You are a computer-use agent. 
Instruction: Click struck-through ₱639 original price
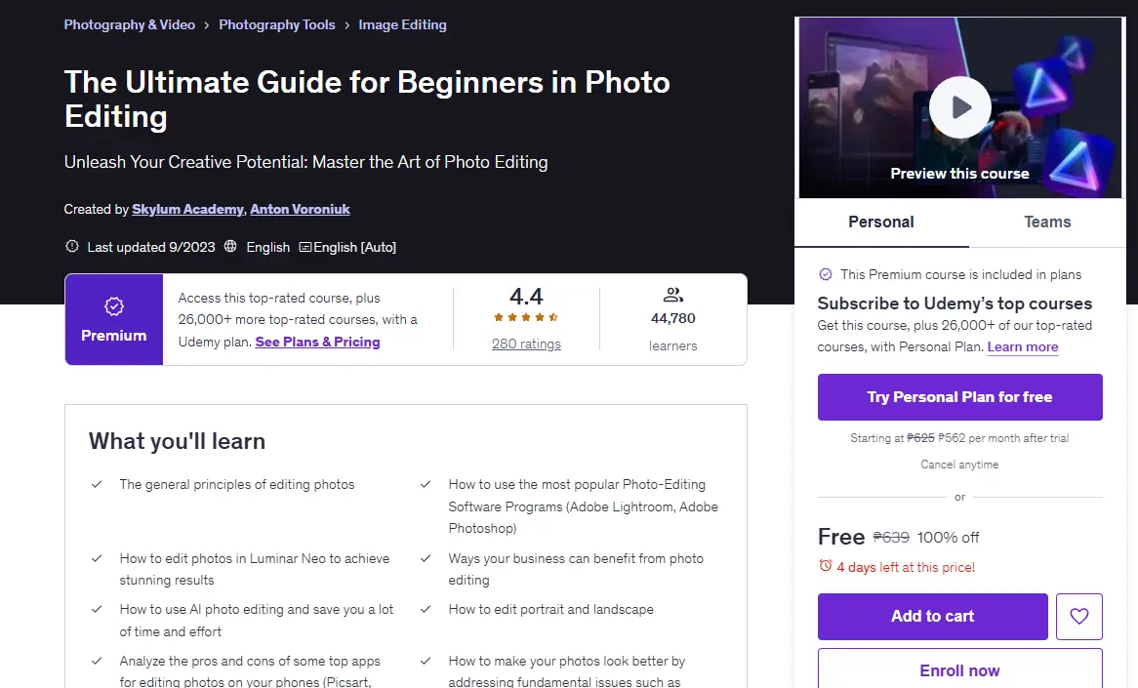[x=890, y=538]
